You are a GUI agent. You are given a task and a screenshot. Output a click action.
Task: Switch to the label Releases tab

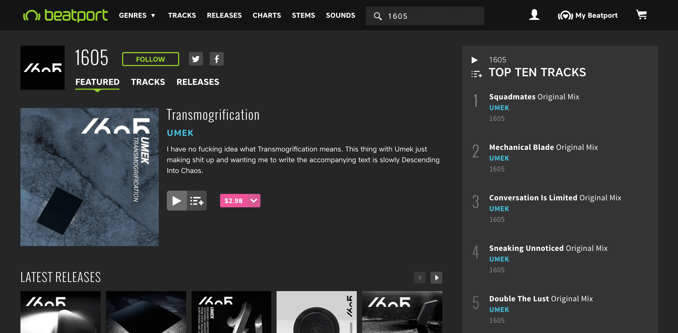pos(198,82)
